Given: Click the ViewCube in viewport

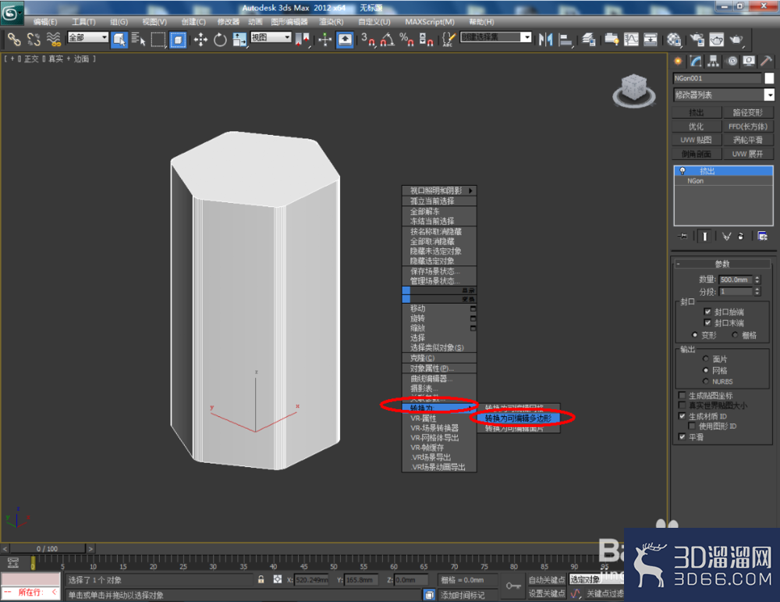Looking at the screenshot, I should pos(633,90).
